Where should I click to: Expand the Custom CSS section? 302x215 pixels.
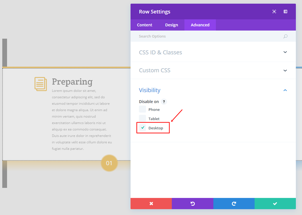point(213,70)
